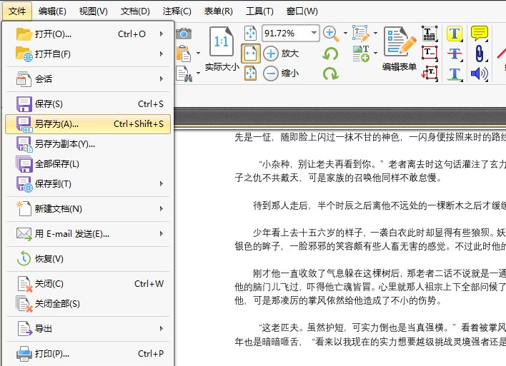Open the 窗口(W) menu
506x366 pixels.
(302, 11)
